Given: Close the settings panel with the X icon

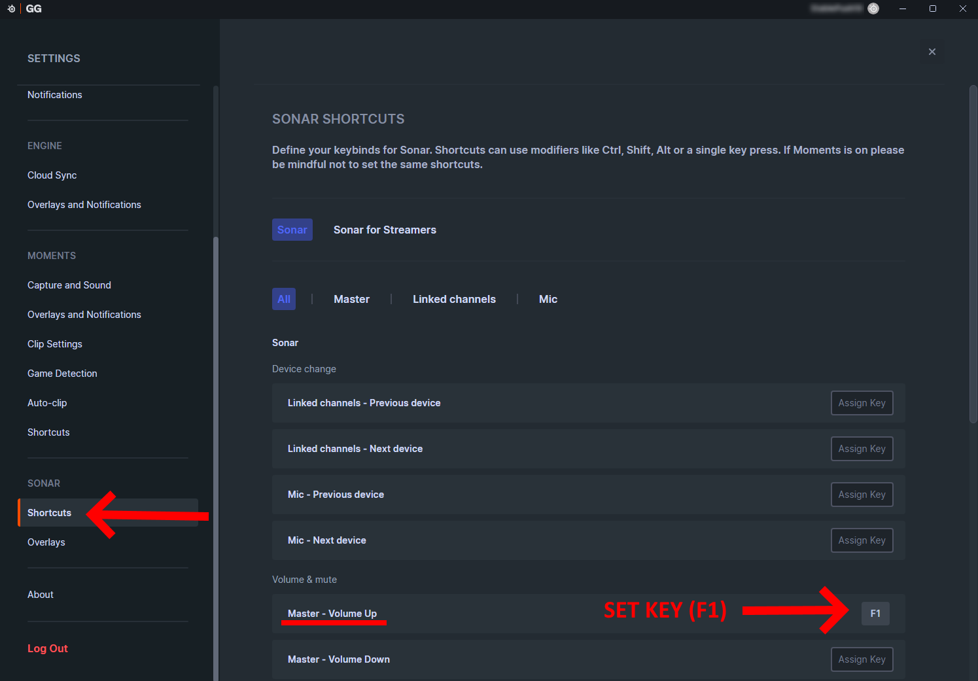Looking at the screenshot, I should pyautogui.click(x=932, y=52).
